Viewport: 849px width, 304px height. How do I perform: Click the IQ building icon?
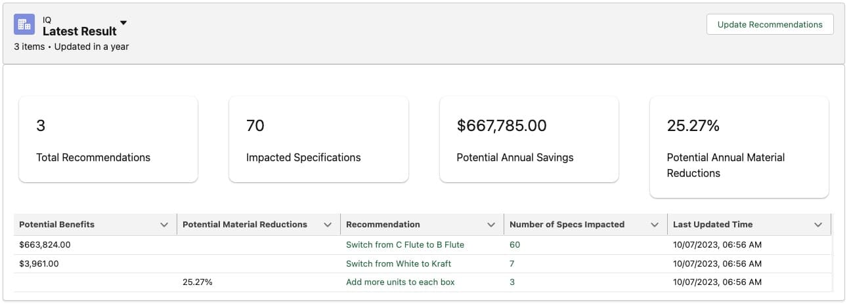tap(24, 24)
